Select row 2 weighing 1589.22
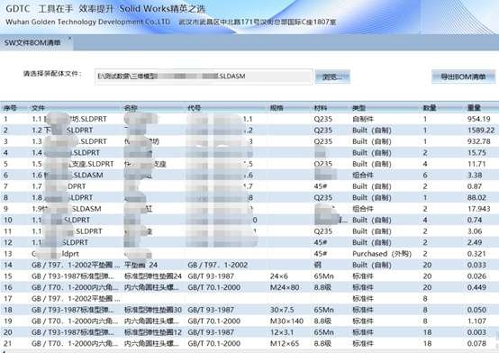This screenshot has height=353, width=499. tap(249, 131)
